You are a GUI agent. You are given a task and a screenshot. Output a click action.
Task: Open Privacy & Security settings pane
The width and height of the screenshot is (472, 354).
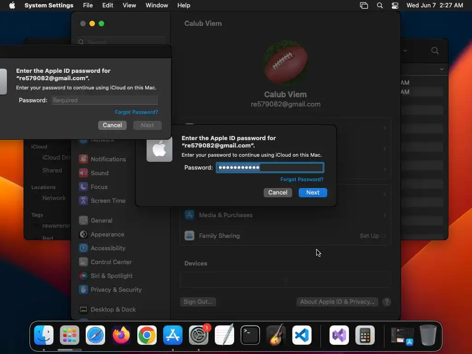point(110,289)
